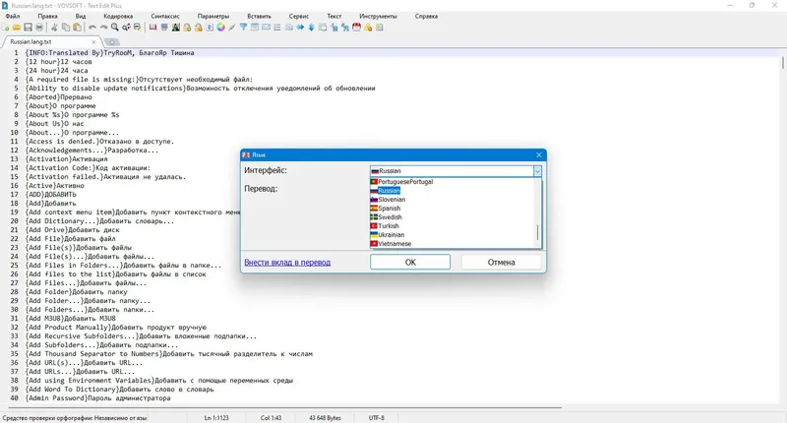
Task: Open the Вставить menu
Action: 259,16
